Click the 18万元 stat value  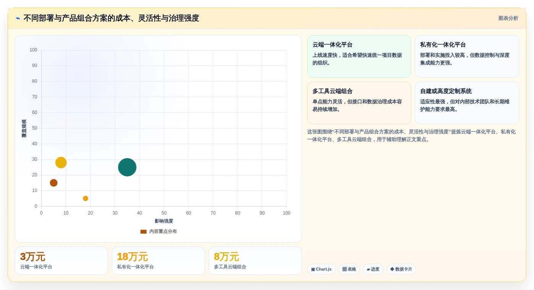pyautogui.click(x=132, y=257)
